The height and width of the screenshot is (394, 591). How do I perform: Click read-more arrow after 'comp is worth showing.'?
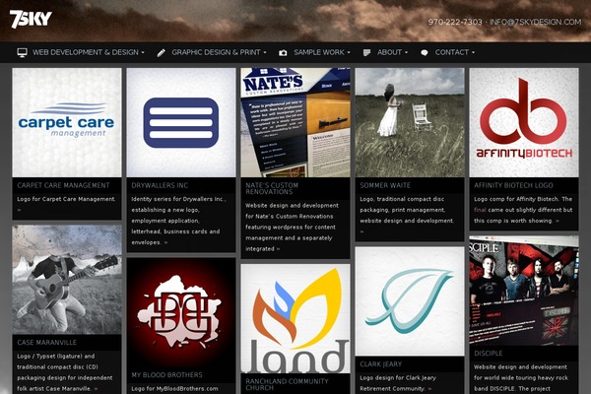558,221
